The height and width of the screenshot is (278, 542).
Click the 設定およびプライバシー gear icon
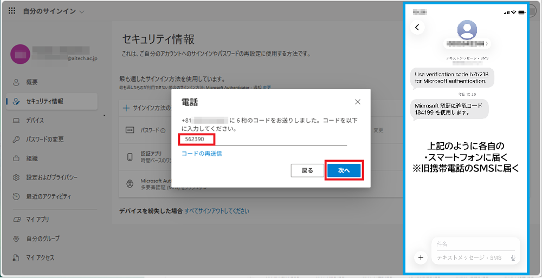tap(16, 177)
